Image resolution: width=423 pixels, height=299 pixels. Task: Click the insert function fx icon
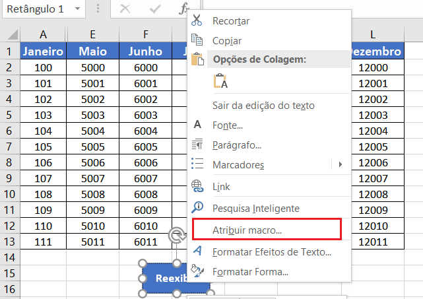(x=183, y=9)
